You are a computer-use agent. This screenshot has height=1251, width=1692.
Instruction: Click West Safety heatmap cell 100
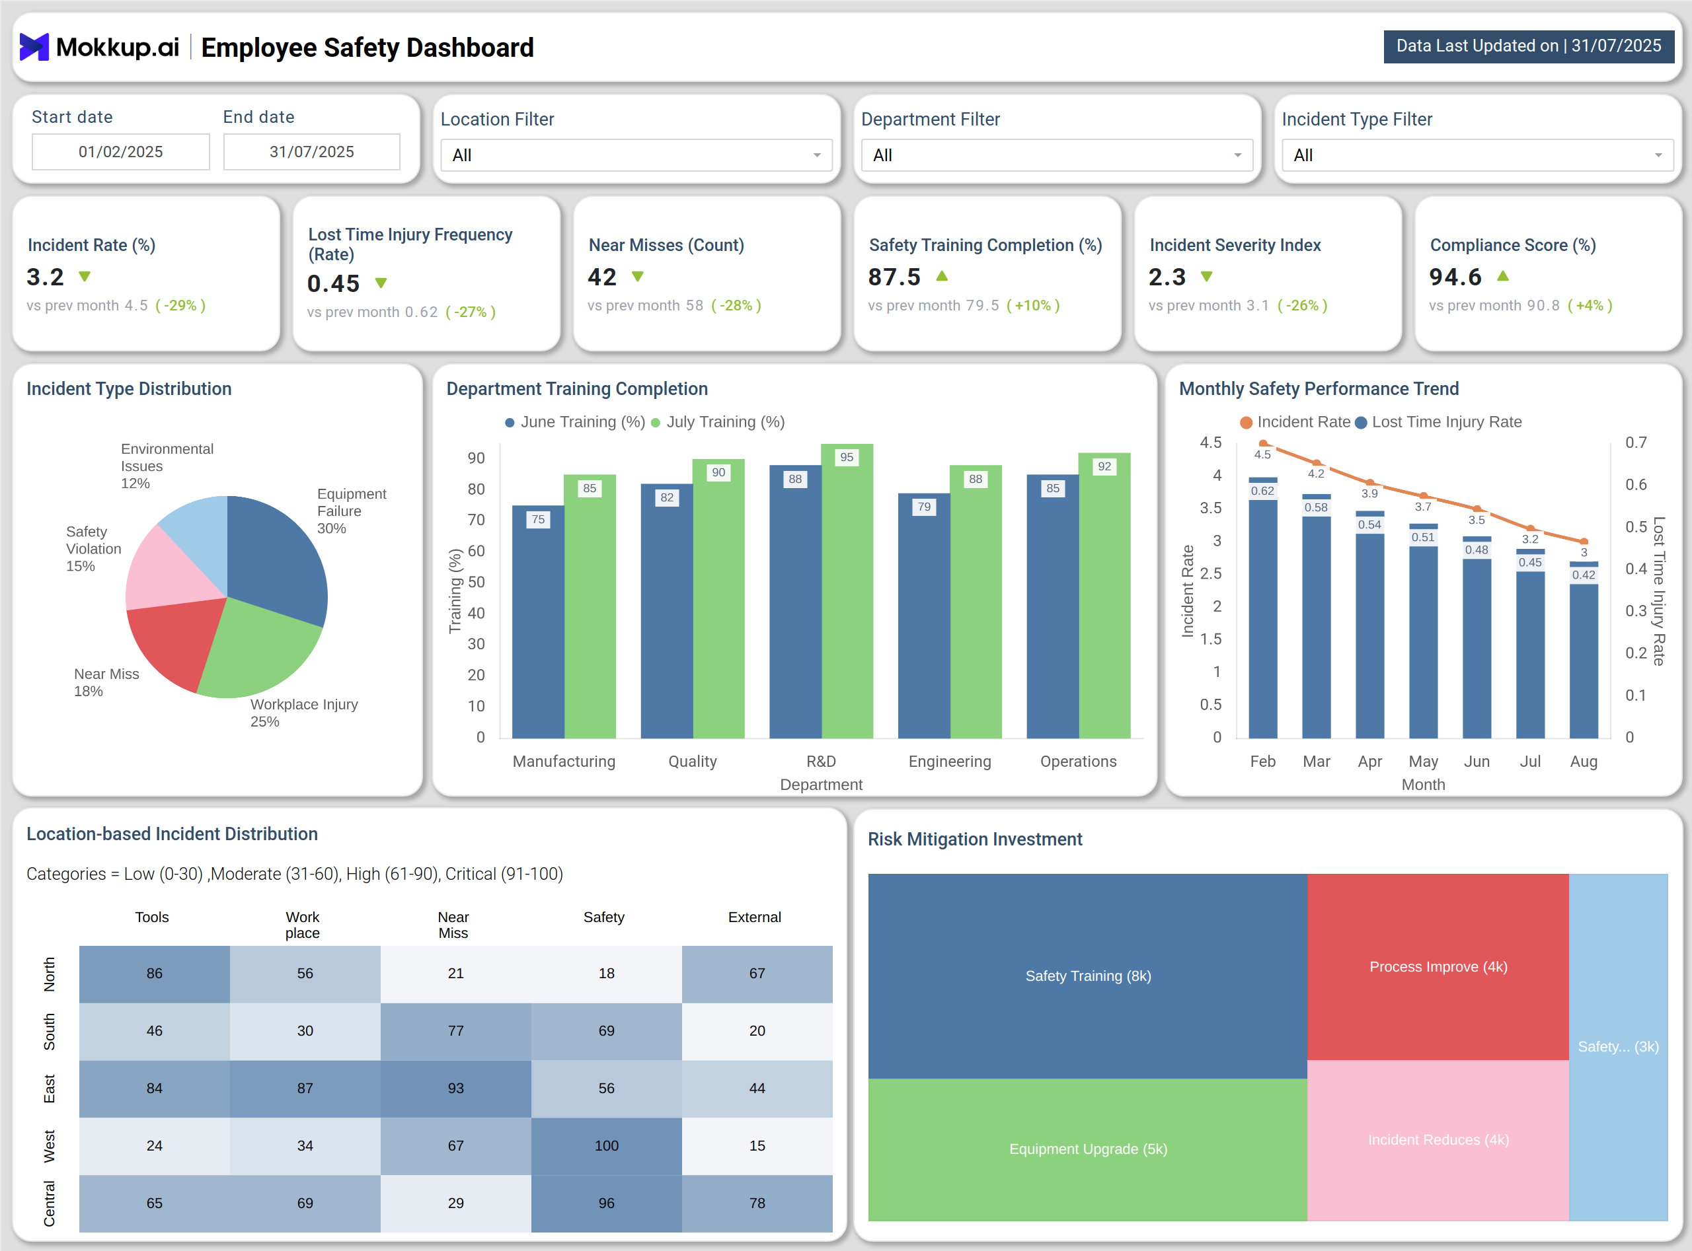click(x=606, y=1146)
